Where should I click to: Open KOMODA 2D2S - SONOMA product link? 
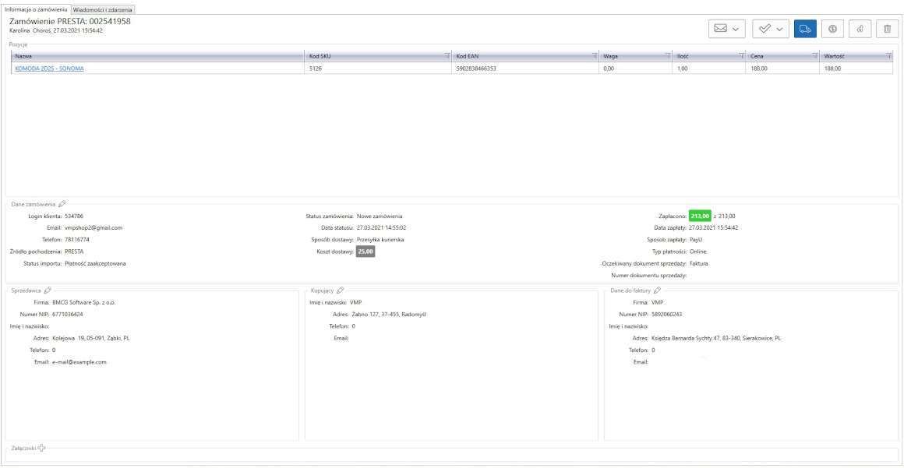[49, 69]
